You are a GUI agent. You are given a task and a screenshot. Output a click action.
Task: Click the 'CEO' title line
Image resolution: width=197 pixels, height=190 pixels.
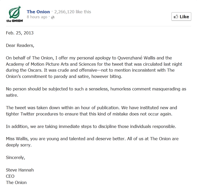pyautogui.click(x=10, y=176)
